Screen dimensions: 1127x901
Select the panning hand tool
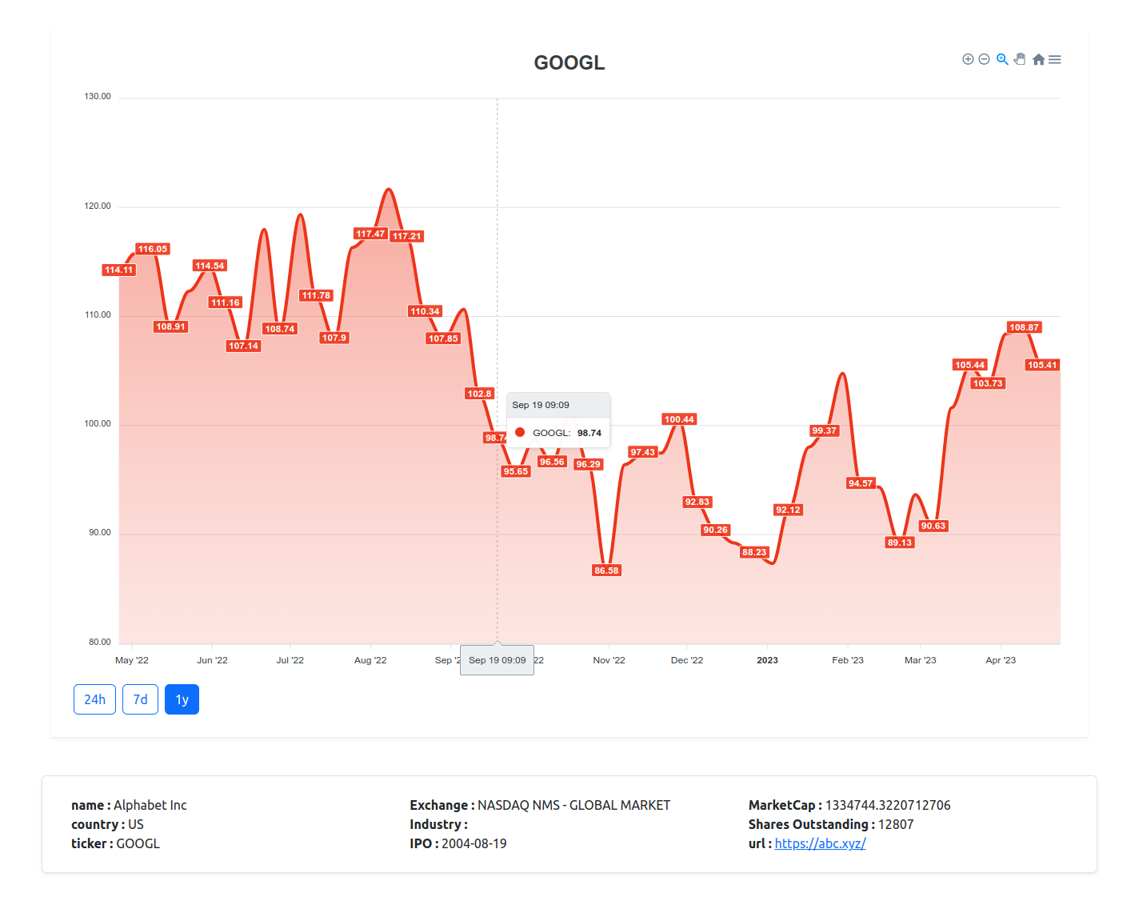[1020, 59]
